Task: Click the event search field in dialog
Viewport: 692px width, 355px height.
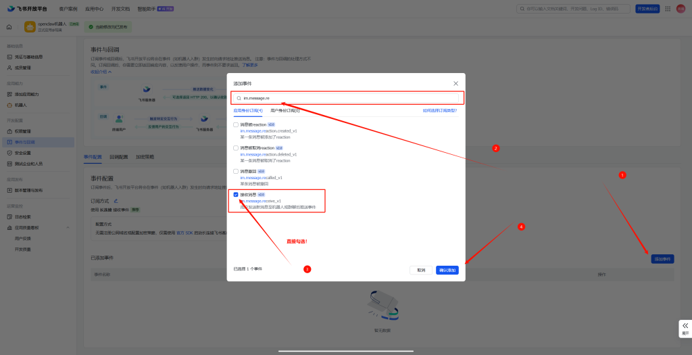Action: click(x=346, y=98)
